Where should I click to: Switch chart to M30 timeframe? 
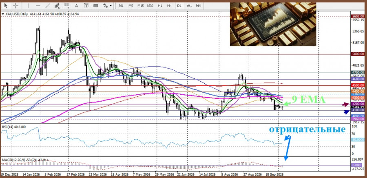coord(150,6)
